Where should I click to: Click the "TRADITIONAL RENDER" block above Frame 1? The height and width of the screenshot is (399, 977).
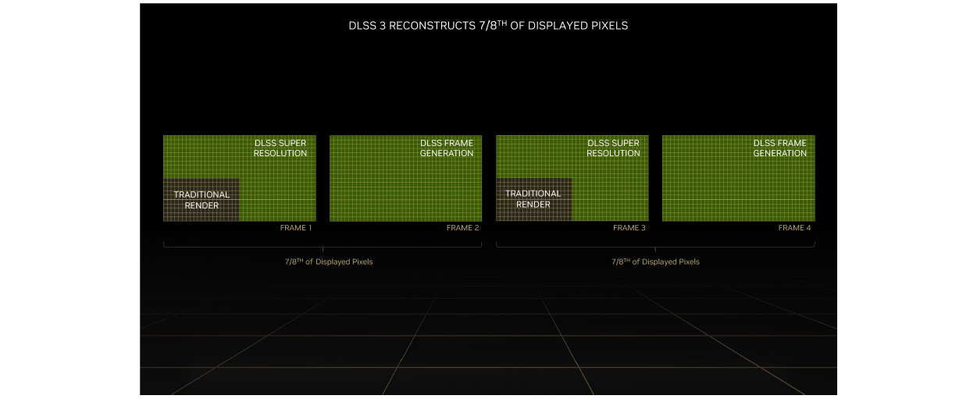[x=201, y=200]
